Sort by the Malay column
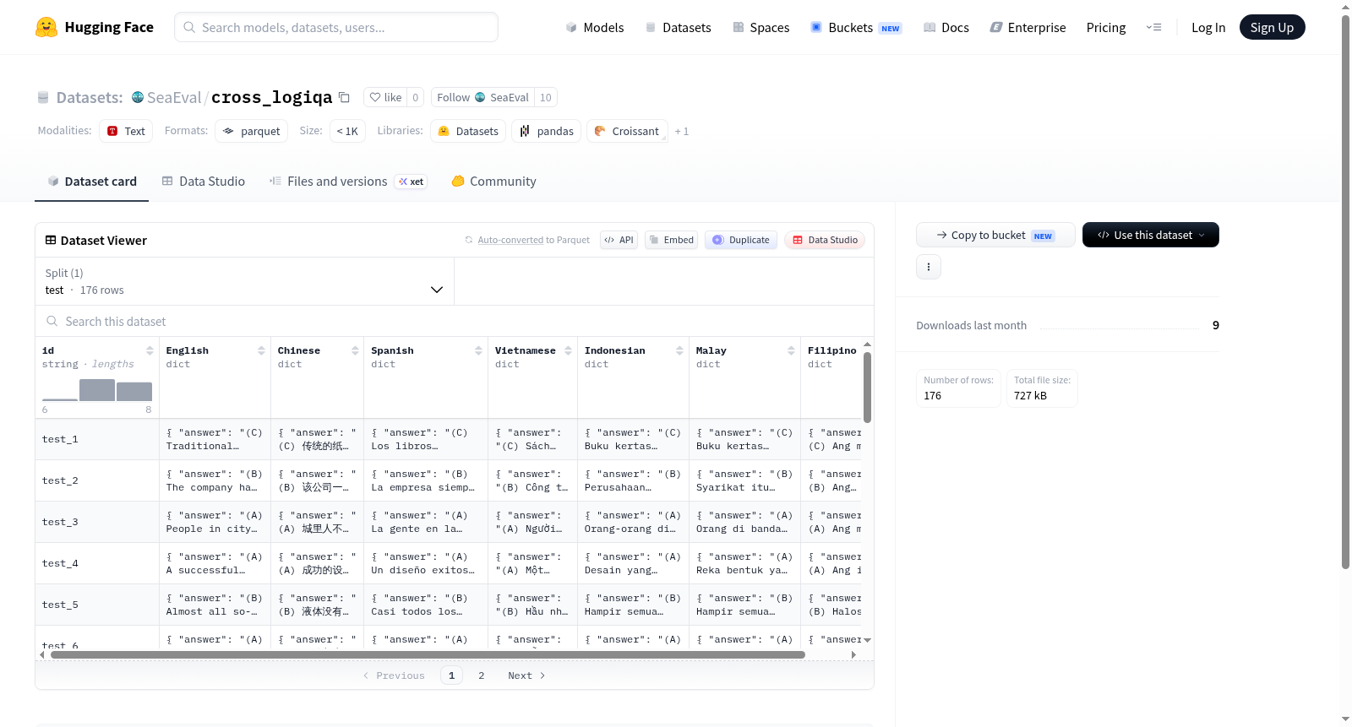This screenshot has height=727, width=1352. pyautogui.click(x=791, y=350)
